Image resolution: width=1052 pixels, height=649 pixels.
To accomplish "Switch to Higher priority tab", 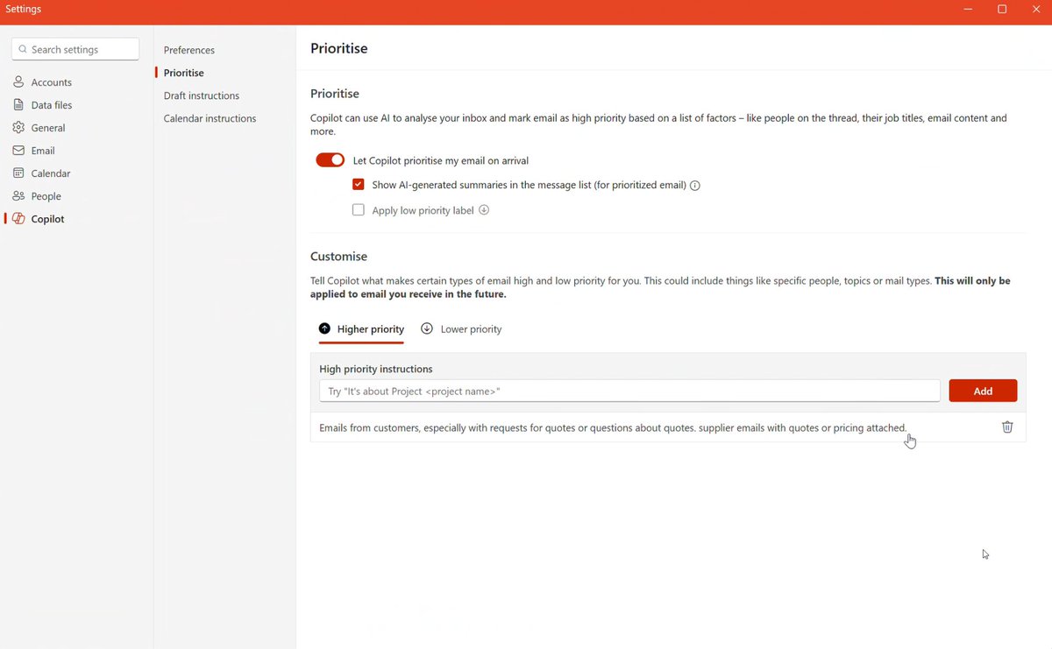I will [361, 329].
